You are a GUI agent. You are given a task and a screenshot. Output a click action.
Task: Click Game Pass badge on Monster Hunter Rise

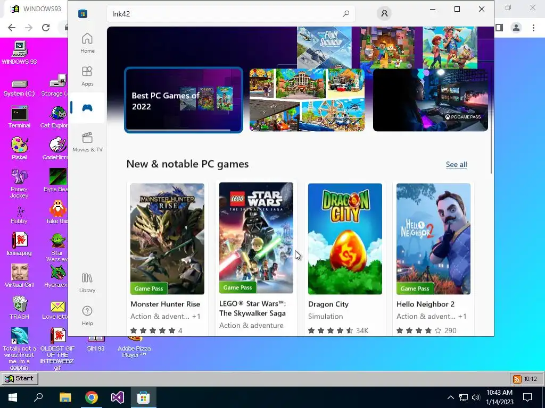[x=149, y=288]
